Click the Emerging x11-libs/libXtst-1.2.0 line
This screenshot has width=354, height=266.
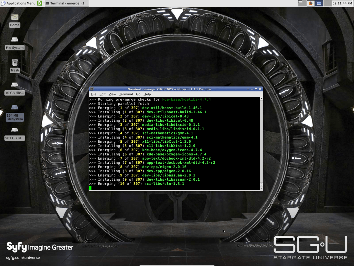coord(140,142)
